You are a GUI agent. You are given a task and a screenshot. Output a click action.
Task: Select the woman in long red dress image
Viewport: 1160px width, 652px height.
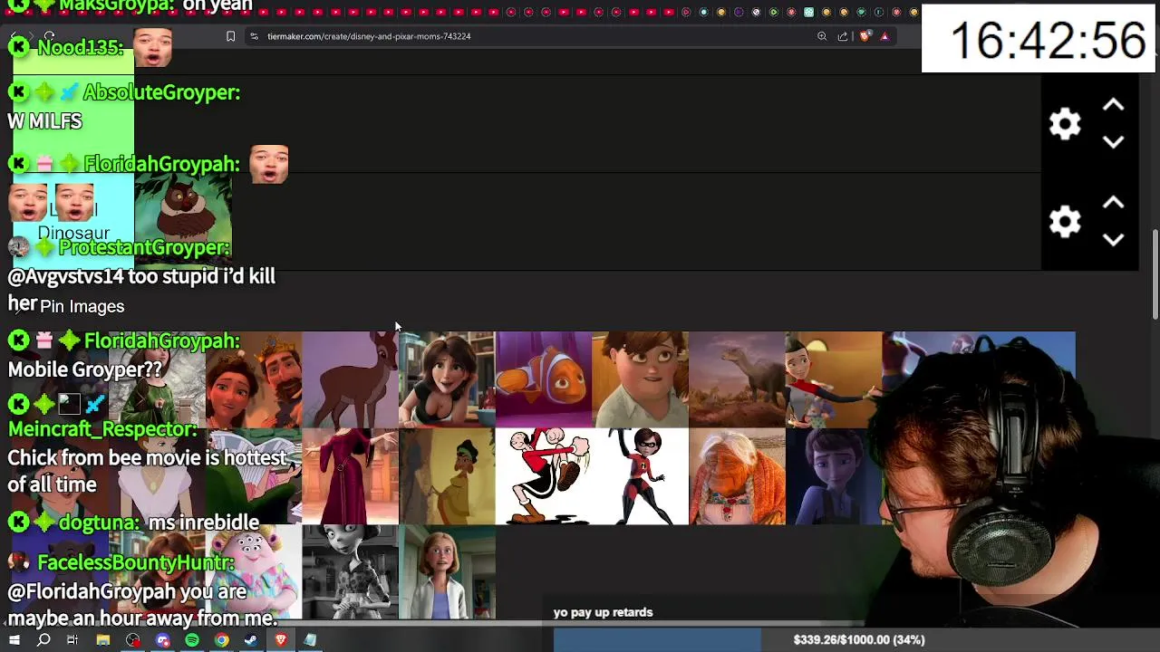click(x=350, y=476)
